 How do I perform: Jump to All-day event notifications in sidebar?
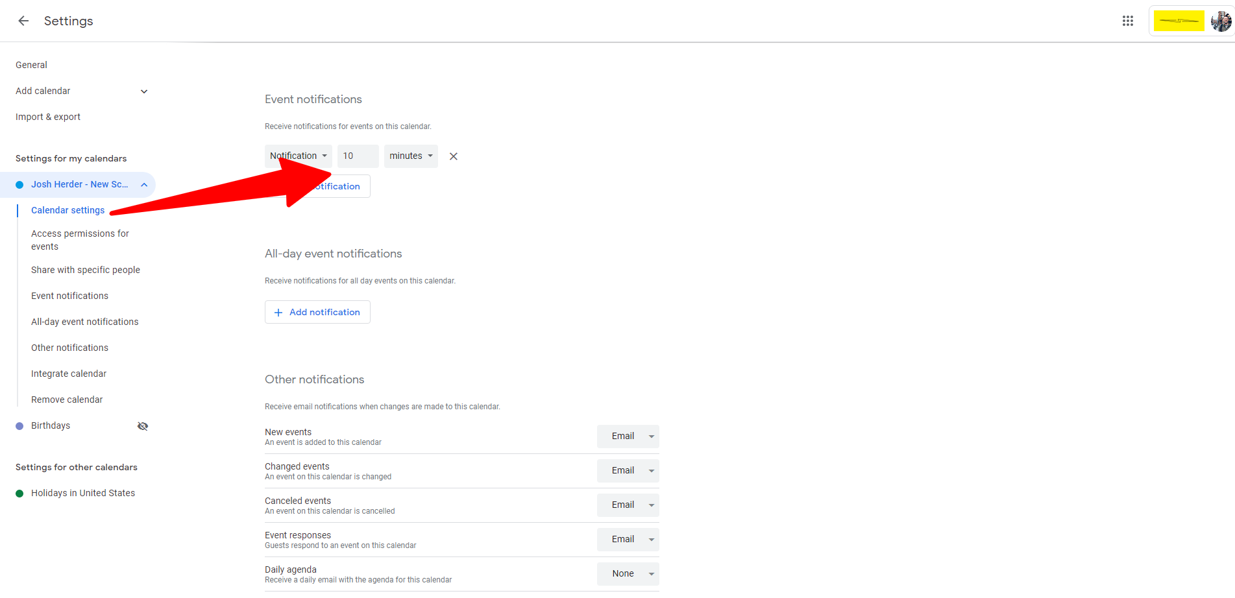point(85,322)
